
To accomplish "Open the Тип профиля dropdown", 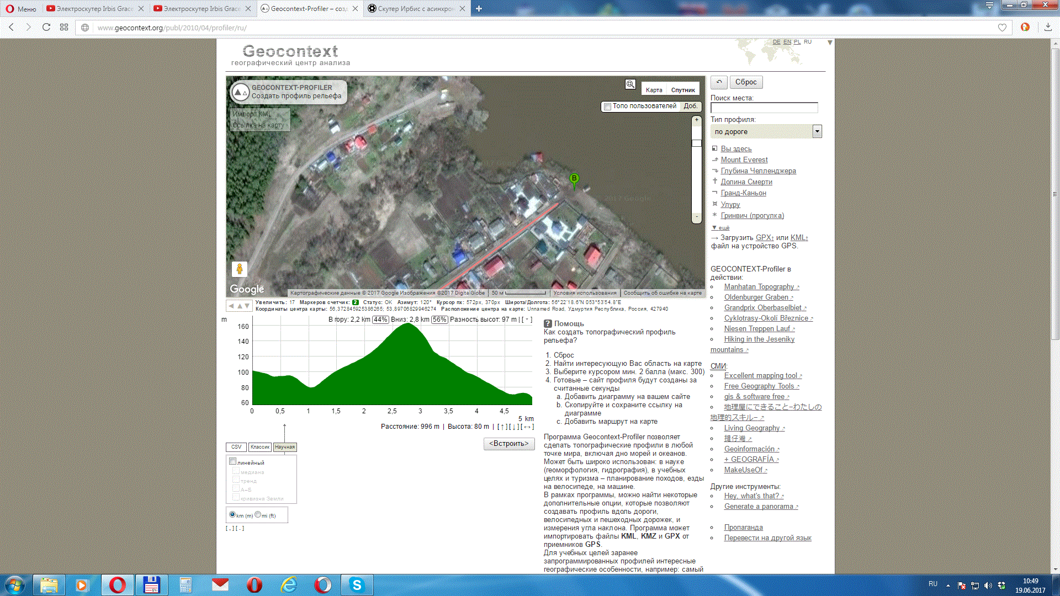I will [766, 131].
